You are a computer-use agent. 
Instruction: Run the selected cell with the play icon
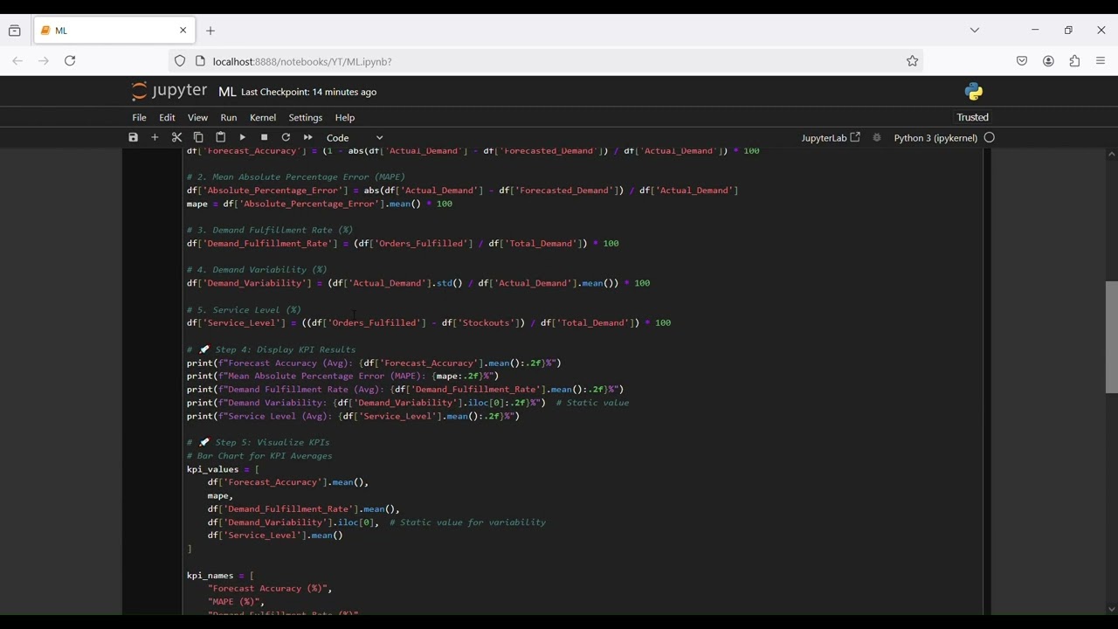click(243, 138)
